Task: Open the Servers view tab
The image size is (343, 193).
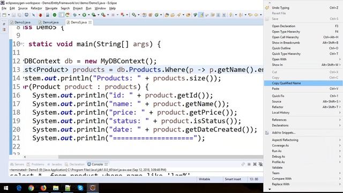Action: [17, 165]
